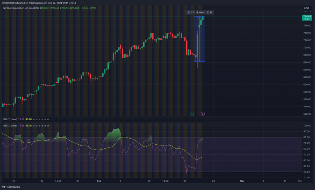
Task: Click the 30.00 RSI axis label
Action: click(308, 166)
